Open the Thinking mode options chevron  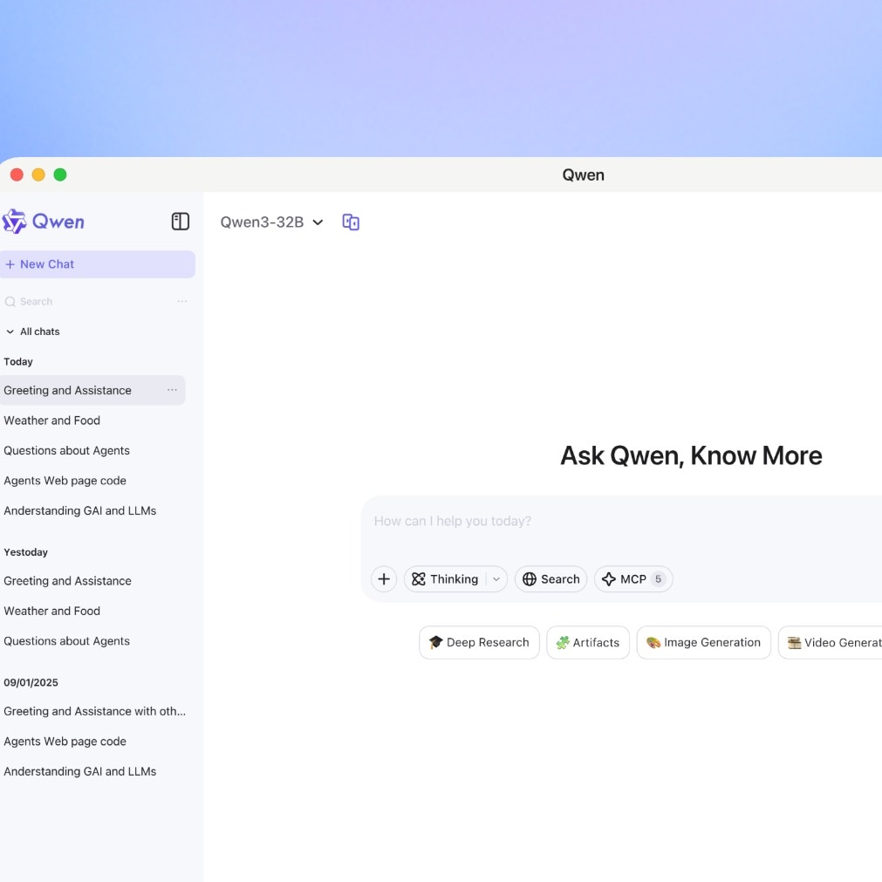tap(496, 578)
